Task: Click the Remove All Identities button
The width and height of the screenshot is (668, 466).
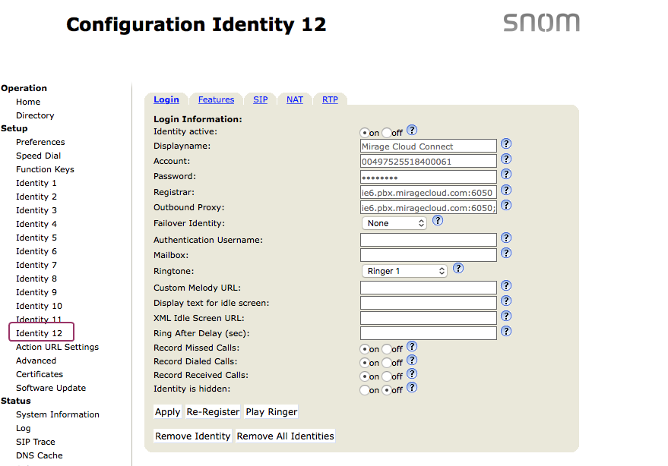Action: [286, 436]
